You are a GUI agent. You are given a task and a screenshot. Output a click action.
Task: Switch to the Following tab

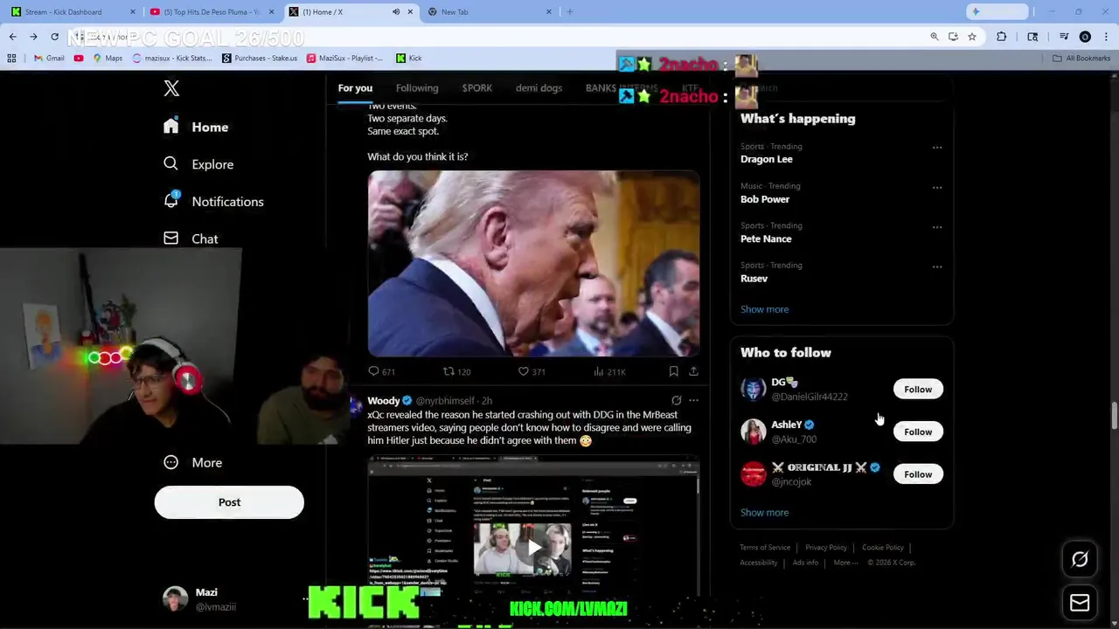pos(417,87)
